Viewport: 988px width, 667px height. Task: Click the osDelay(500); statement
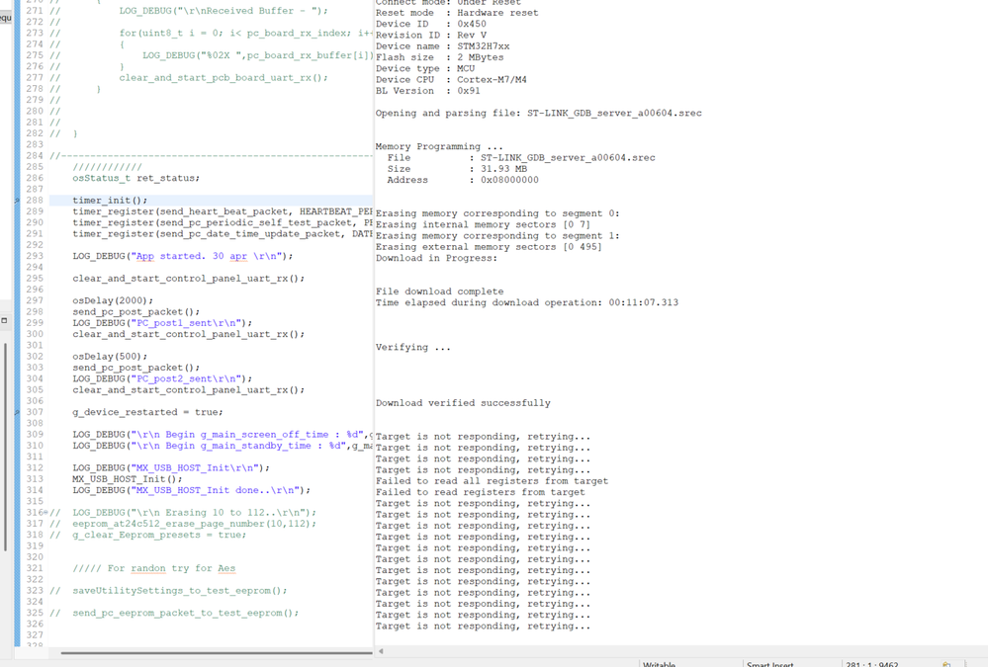pos(110,357)
